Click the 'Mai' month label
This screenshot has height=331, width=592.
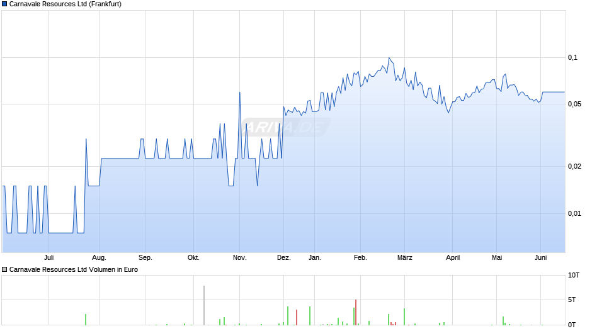[497, 258]
